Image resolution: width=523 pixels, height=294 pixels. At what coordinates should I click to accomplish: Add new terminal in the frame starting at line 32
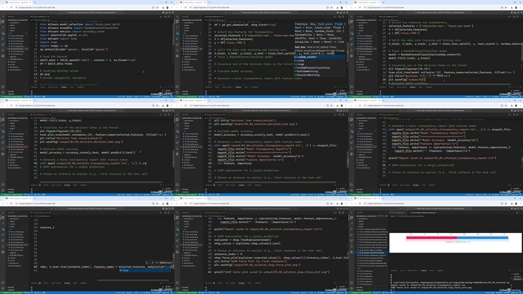point(160,185)
